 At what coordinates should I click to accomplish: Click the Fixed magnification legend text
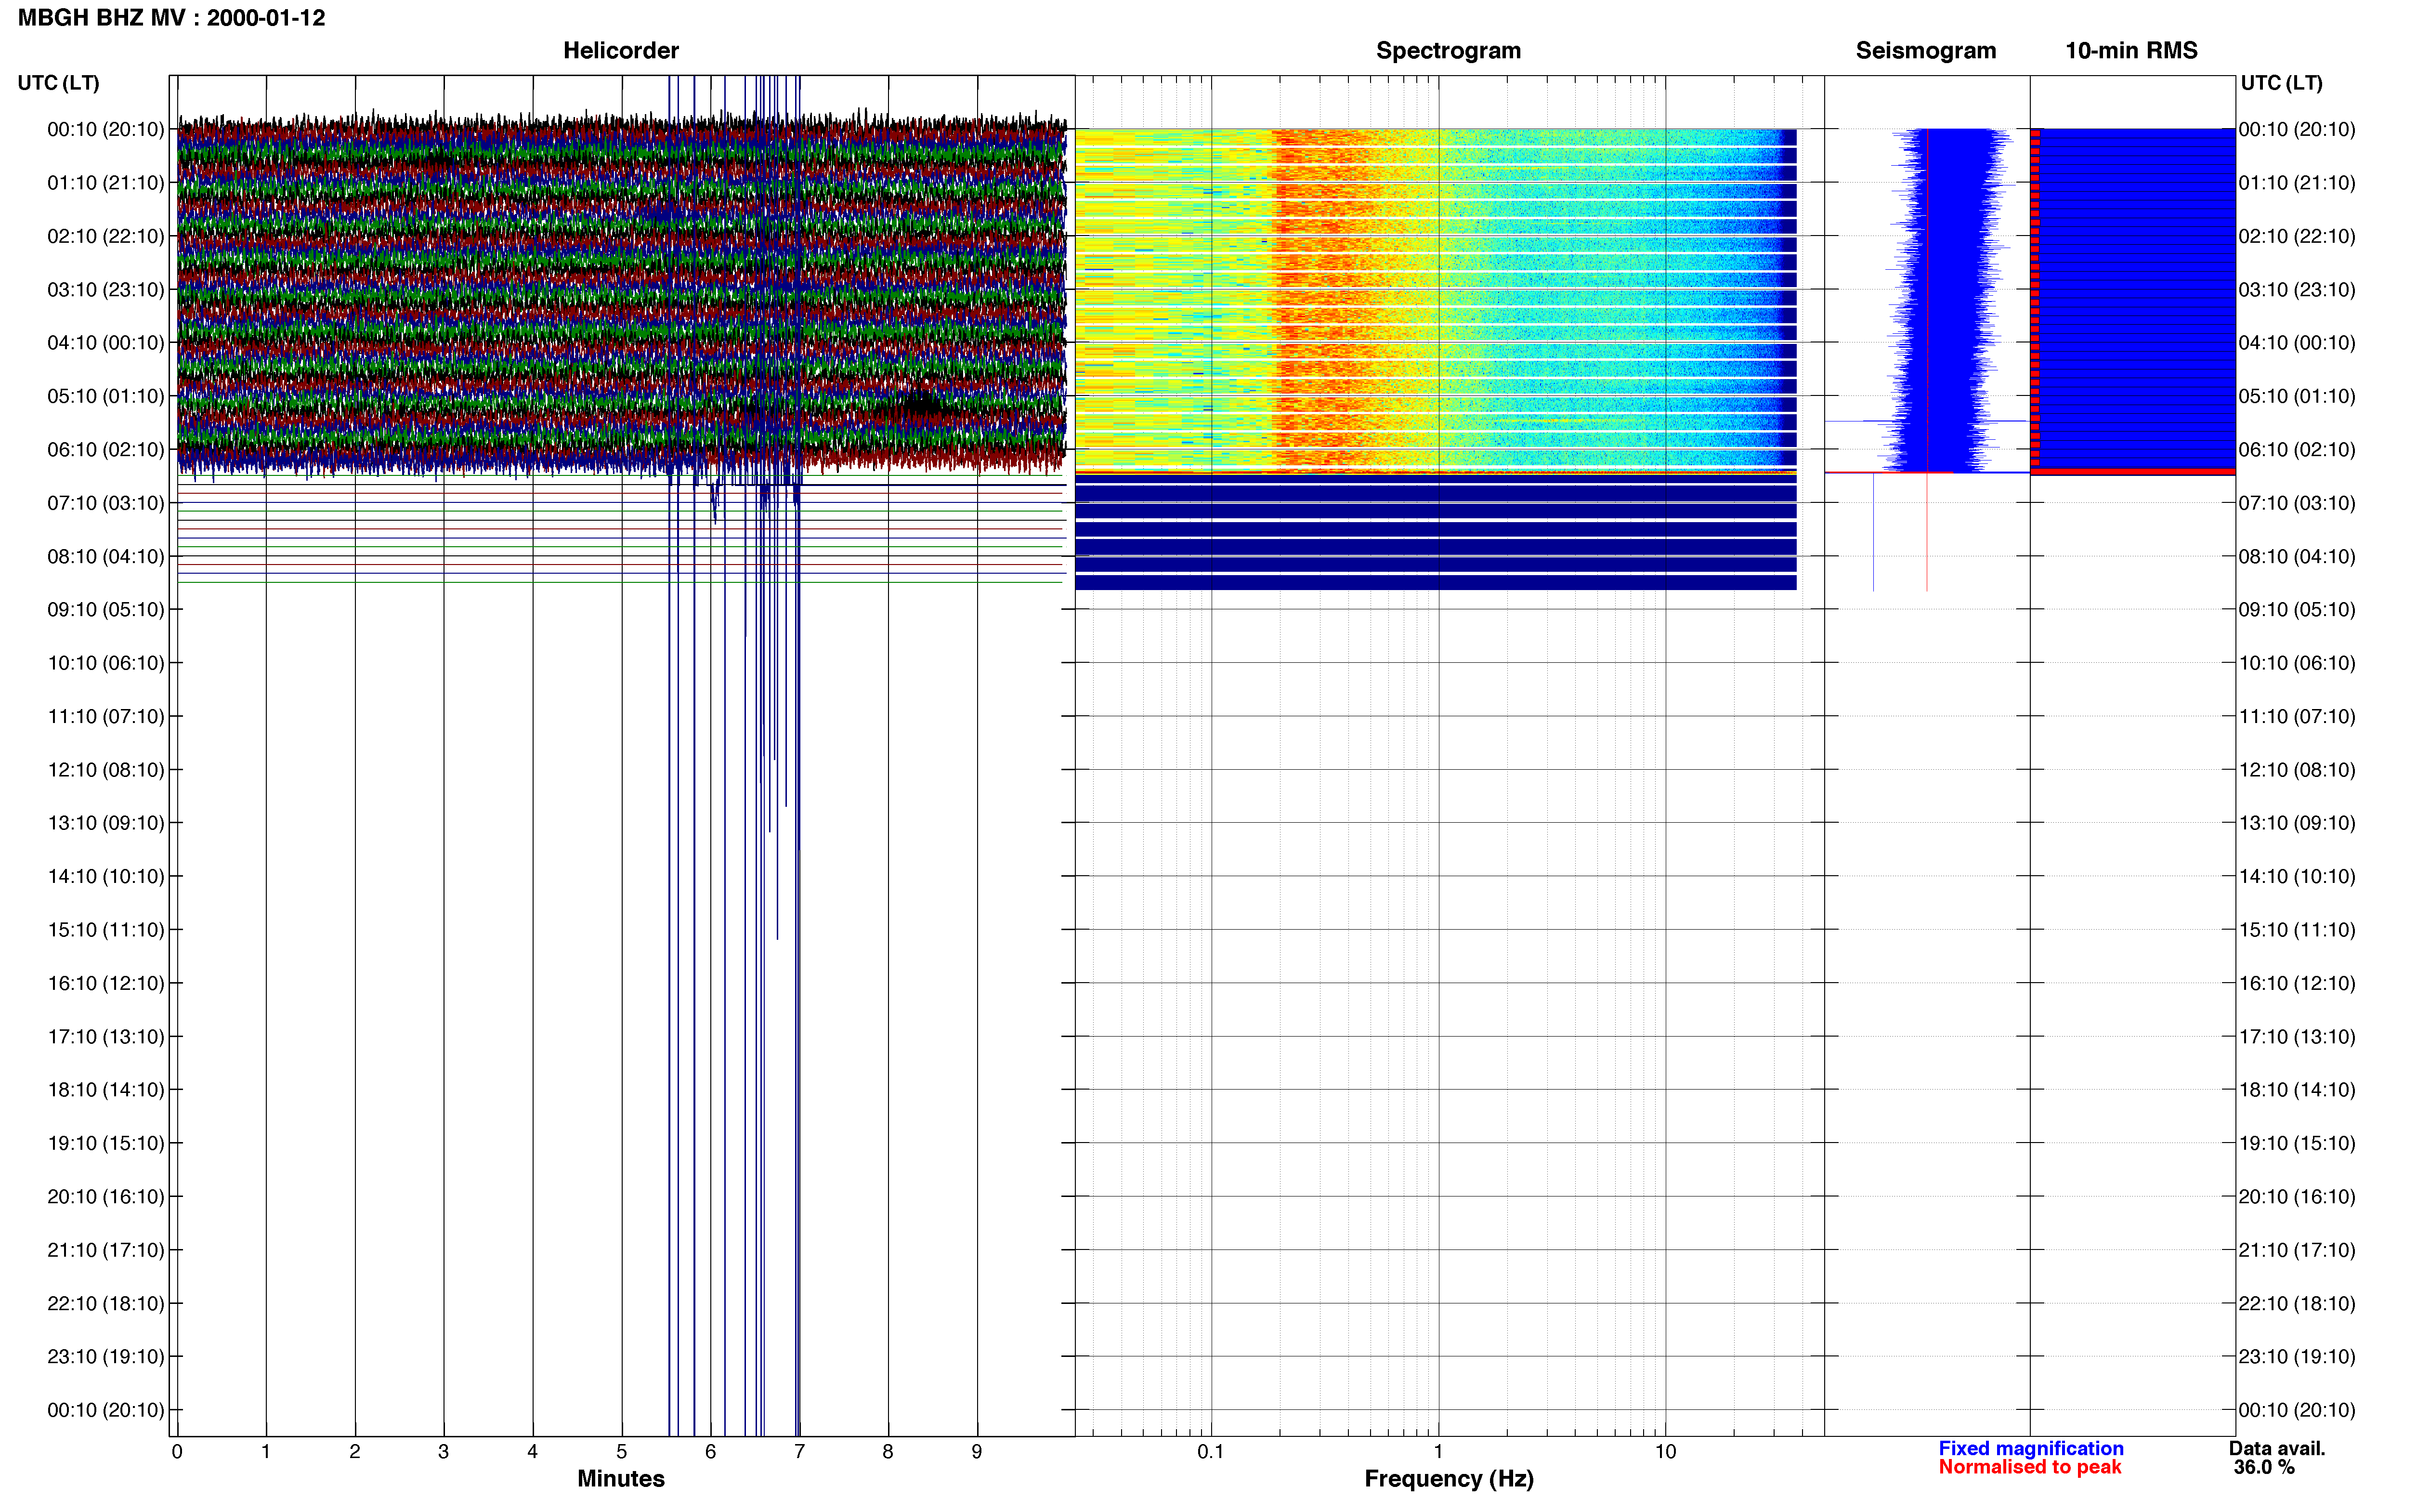click(2030, 1448)
